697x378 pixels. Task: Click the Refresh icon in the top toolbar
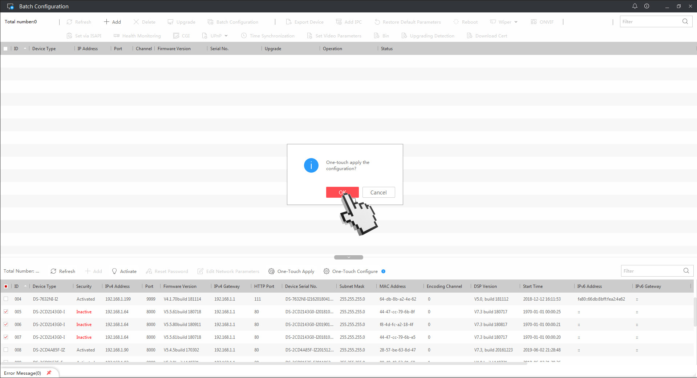69,22
